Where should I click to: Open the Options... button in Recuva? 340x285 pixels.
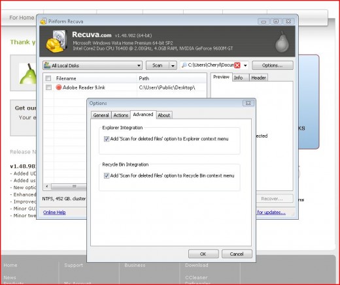tap(273, 65)
